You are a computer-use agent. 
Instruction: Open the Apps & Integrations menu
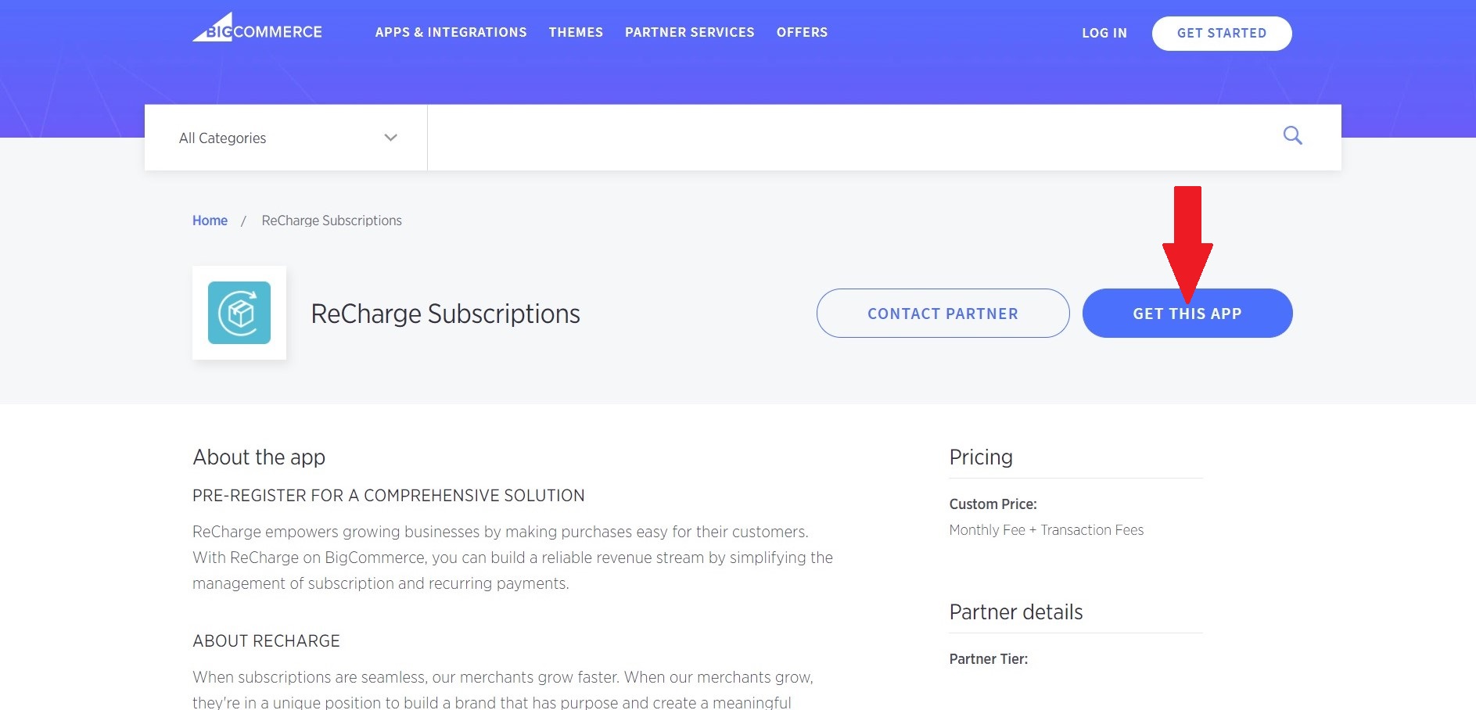click(x=451, y=32)
